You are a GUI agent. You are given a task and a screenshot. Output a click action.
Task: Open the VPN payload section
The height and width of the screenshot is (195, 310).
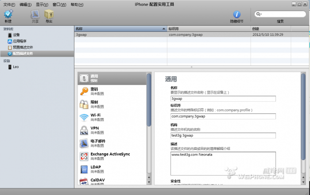pyautogui.click(x=112, y=130)
